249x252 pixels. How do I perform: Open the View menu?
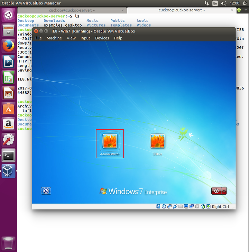tap(71, 38)
